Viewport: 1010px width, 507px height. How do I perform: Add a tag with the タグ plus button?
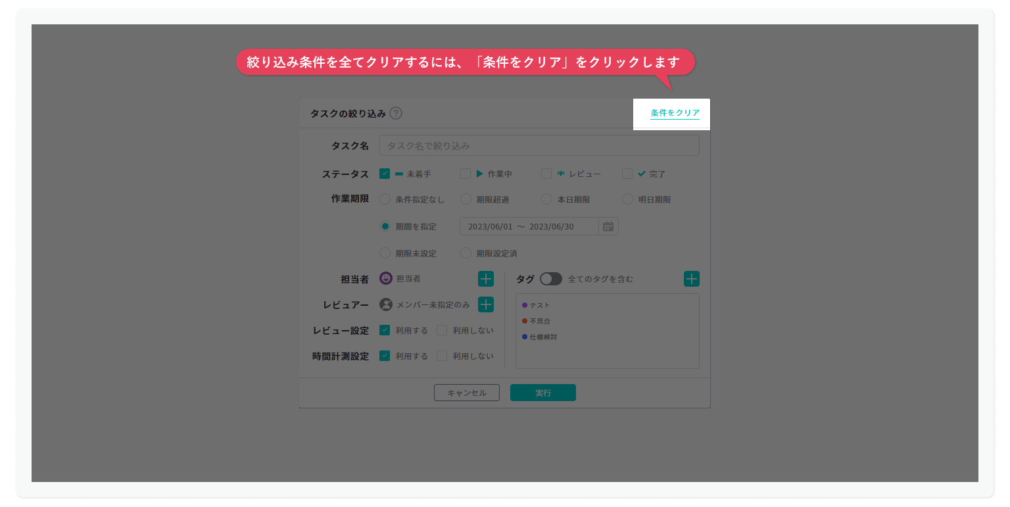click(692, 279)
